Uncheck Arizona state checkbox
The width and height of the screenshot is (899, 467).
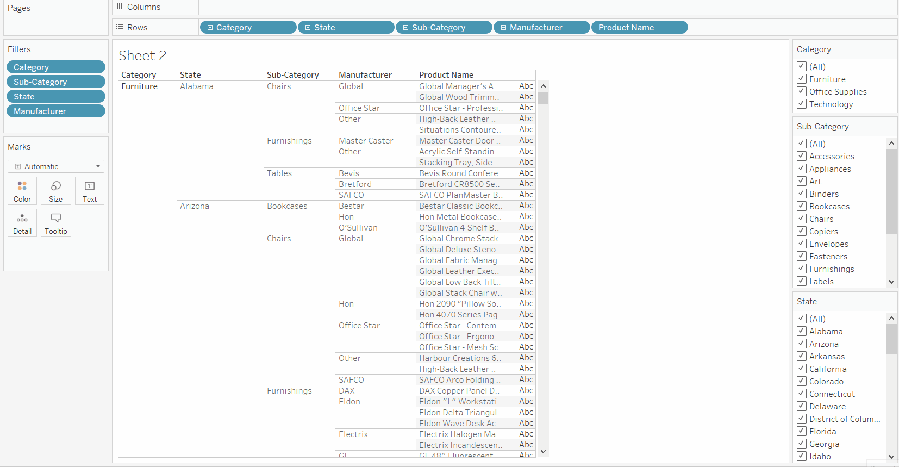click(802, 344)
